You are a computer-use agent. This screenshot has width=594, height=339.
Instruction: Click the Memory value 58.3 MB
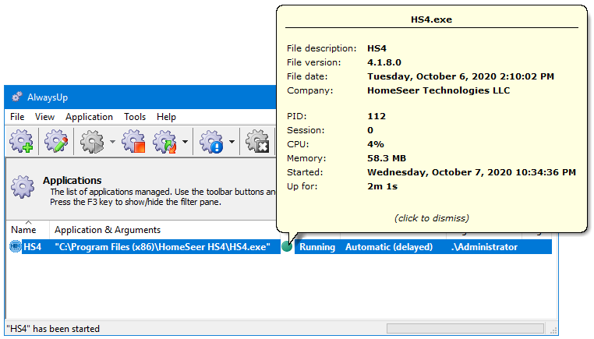pyautogui.click(x=387, y=158)
